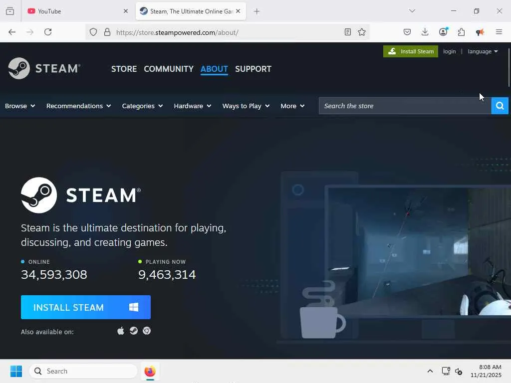Expand the Browse dropdown menu

pos(20,106)
